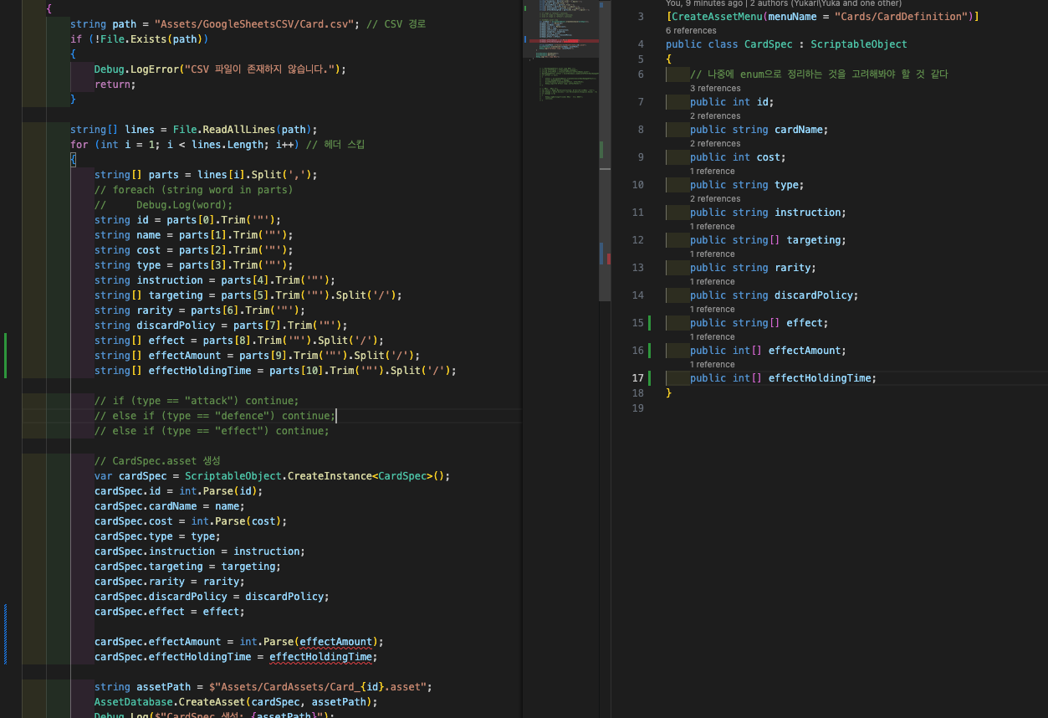Click 'Debug.LogError' call
This screenshot has width=1048, height=718.
136,69
